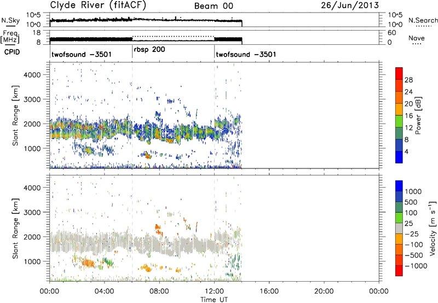This screenshot has width=438, height=303.
Task: Click the '20:00' time tick label
Action: (x=324, y=292)
